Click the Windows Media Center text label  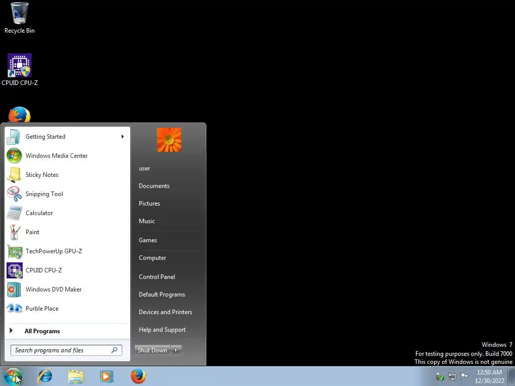[x=56, y=156]
